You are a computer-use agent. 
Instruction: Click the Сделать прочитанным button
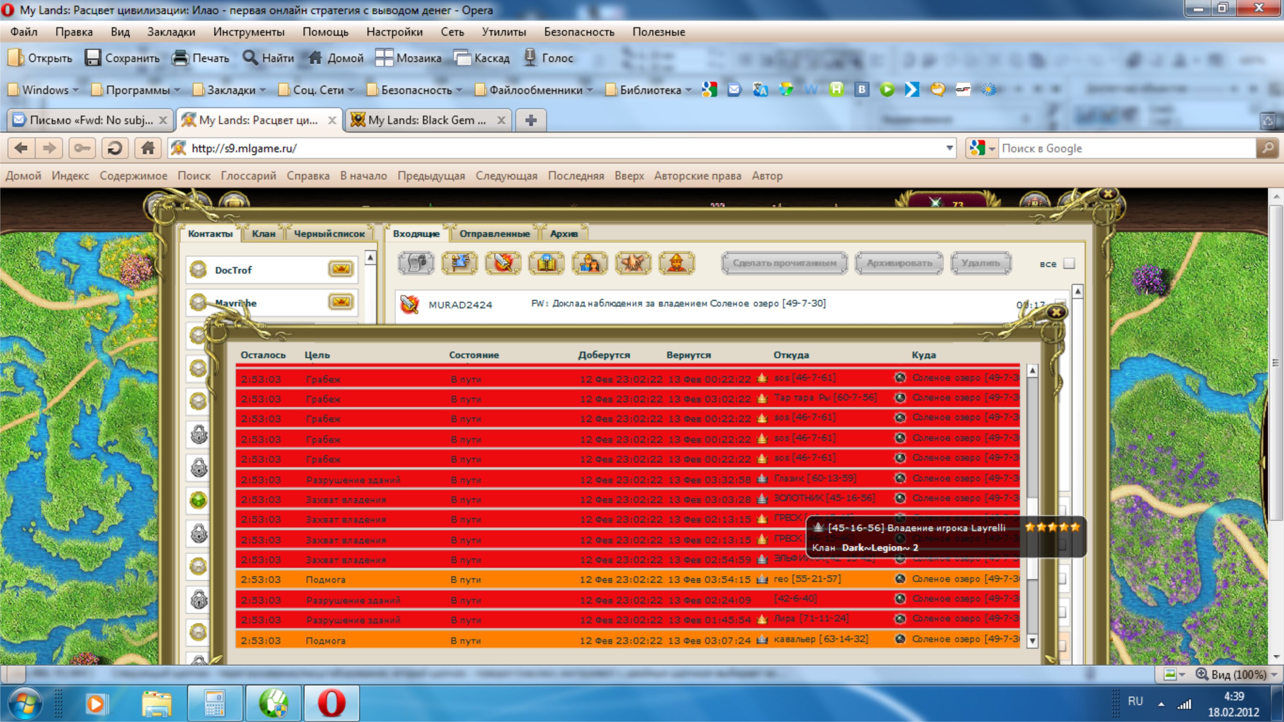pyautogui.click(x=784, y=263)
